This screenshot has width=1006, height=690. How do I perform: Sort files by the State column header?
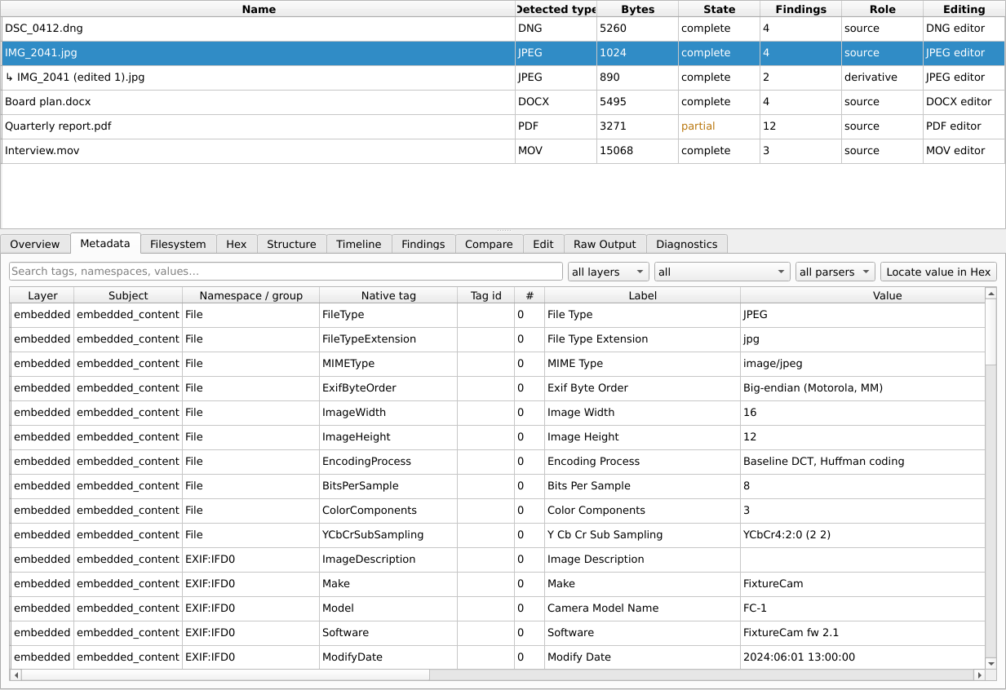point(719,9)
